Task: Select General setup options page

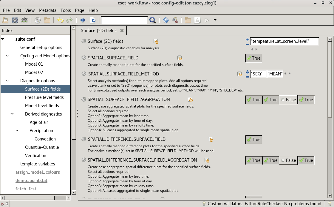Action: point(41,48)
